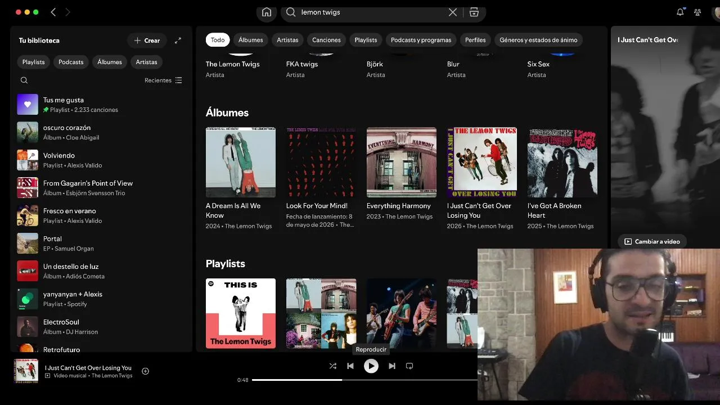Open the Recientes sort dropdown
This screenshot has height=405, width=720.
(163, 80)
